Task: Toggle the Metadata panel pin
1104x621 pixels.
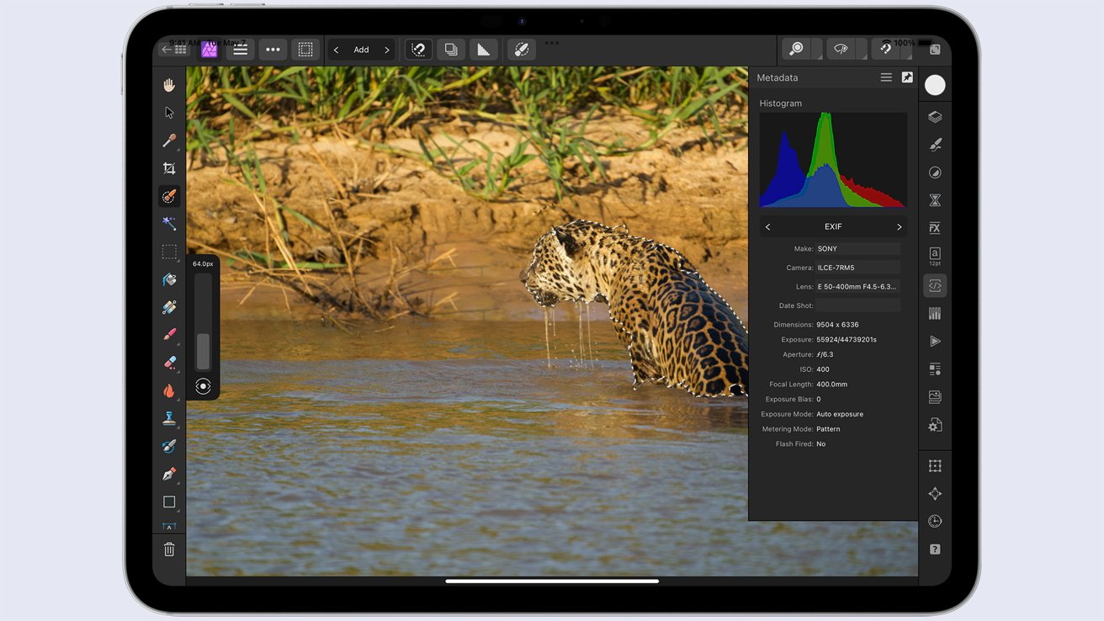Action: coord(907,77)
